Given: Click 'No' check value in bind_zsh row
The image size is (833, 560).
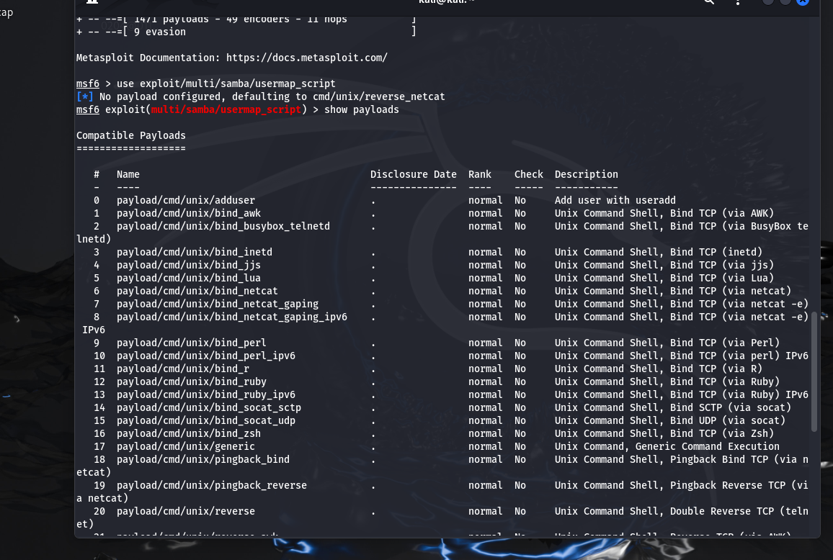Looking at the screenshot, I should pyautogui.click(x=520, y=433).
